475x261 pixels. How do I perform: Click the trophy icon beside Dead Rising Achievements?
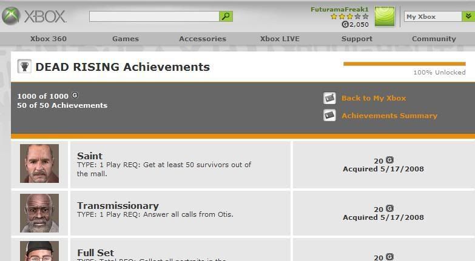pos(24,67)
